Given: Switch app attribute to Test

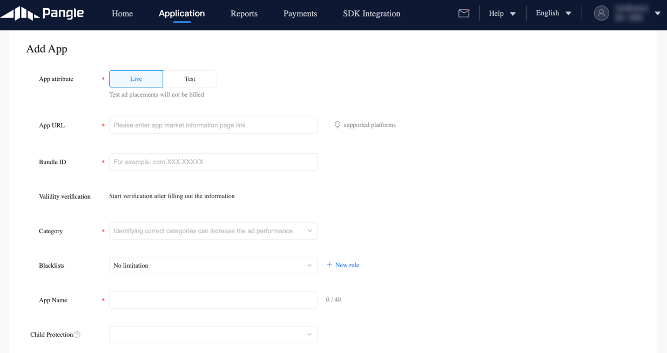Looking at the screenshot, I should click(190, 78).
